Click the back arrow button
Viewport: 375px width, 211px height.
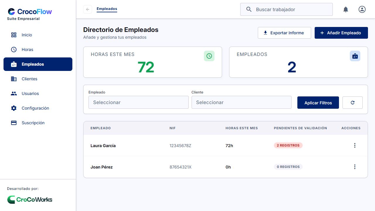pos(88,9)
